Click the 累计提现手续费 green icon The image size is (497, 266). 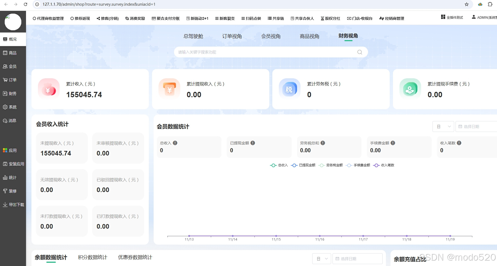pos(410,89)
